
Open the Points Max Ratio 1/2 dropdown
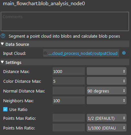click(x=106, y=118)
